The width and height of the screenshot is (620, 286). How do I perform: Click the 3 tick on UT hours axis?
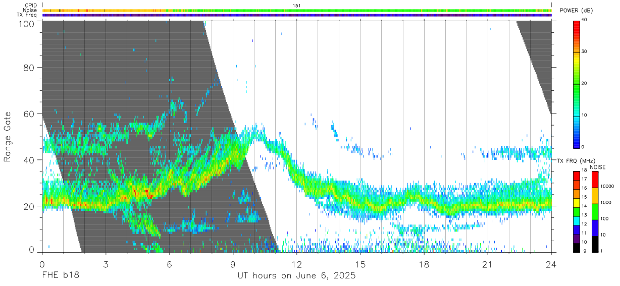pos(106,265)
